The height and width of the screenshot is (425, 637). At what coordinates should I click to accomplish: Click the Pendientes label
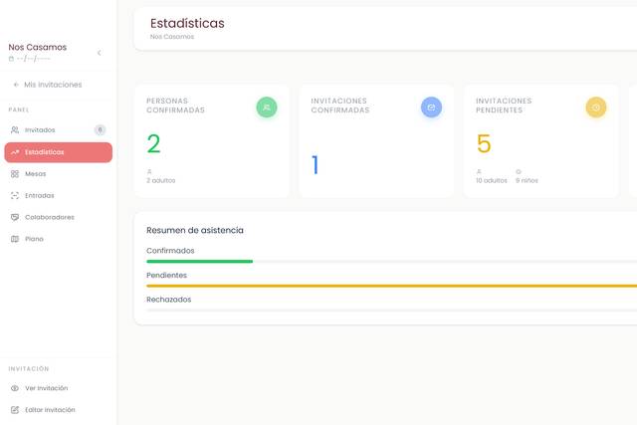point(166,275)
